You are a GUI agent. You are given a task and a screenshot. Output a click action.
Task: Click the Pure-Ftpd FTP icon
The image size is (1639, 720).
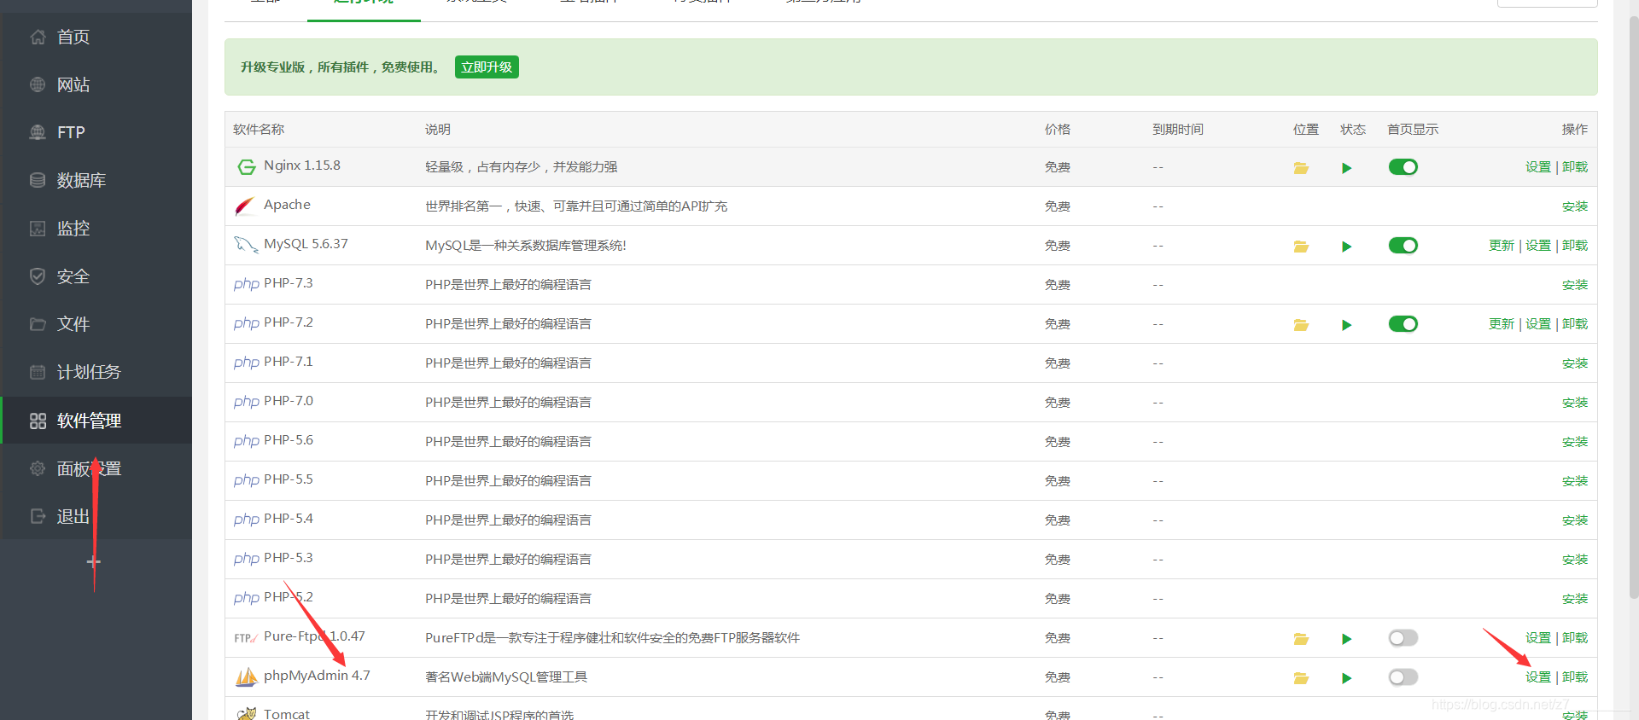[246, 638]
